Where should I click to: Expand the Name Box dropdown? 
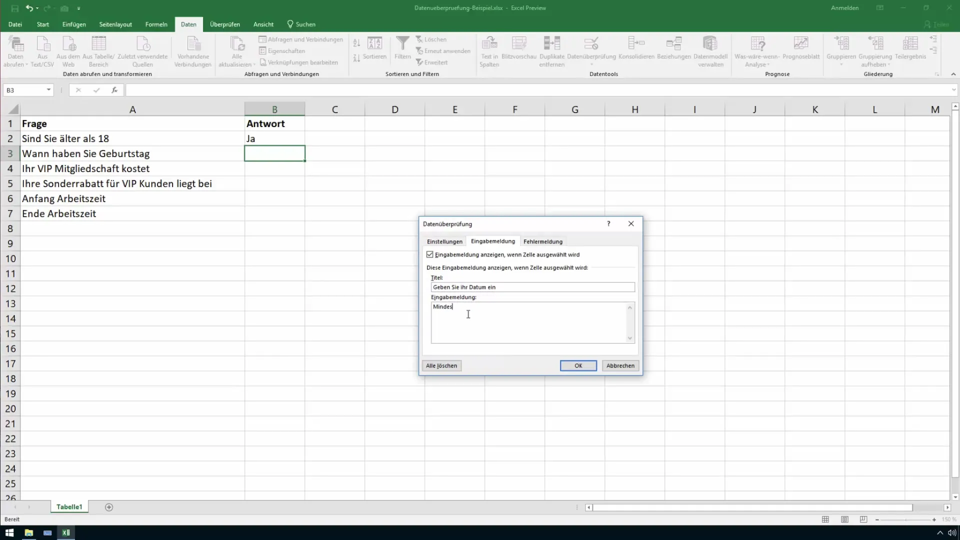[48, 90]
